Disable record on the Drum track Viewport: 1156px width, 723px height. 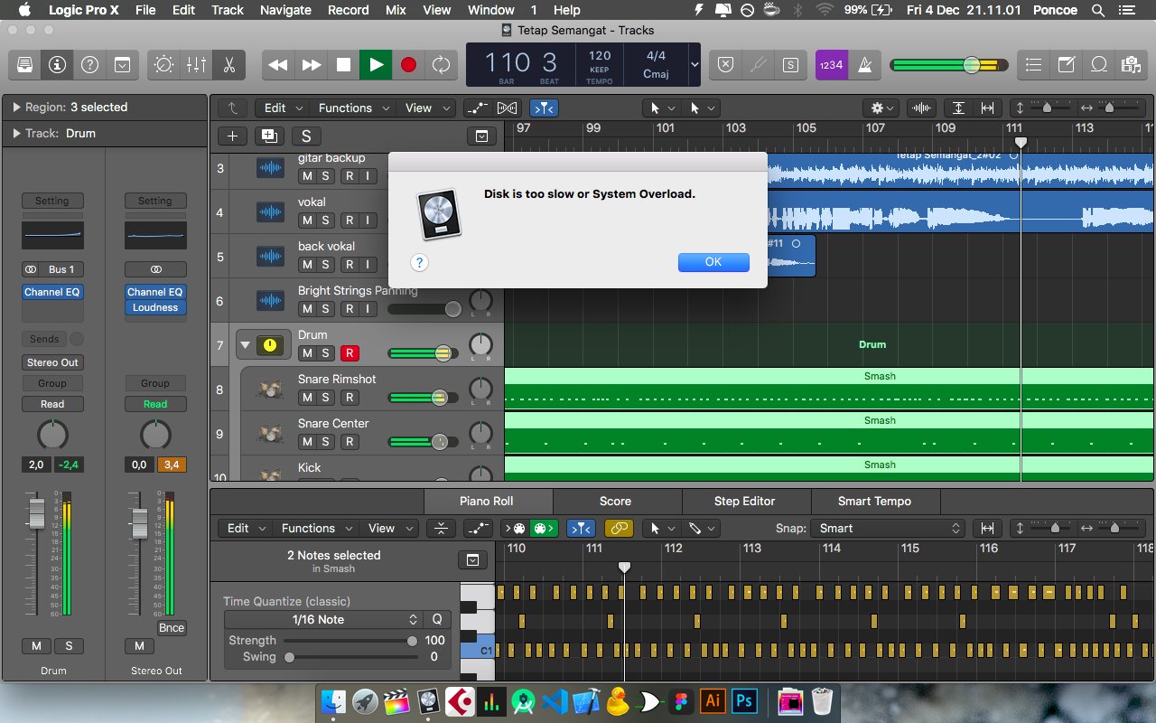(x=350, y=352)
